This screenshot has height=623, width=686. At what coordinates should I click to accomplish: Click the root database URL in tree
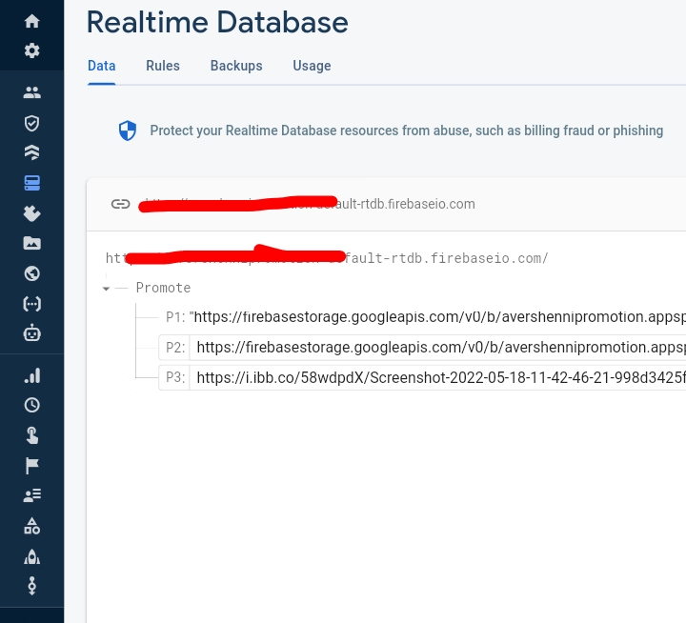pos(327,258)
